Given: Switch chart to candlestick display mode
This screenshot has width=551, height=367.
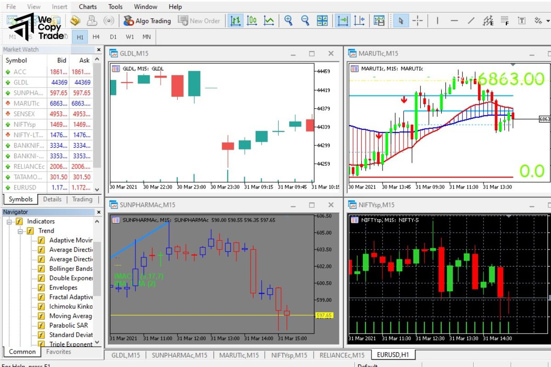Looking at the screenshot, I should 252,21.
